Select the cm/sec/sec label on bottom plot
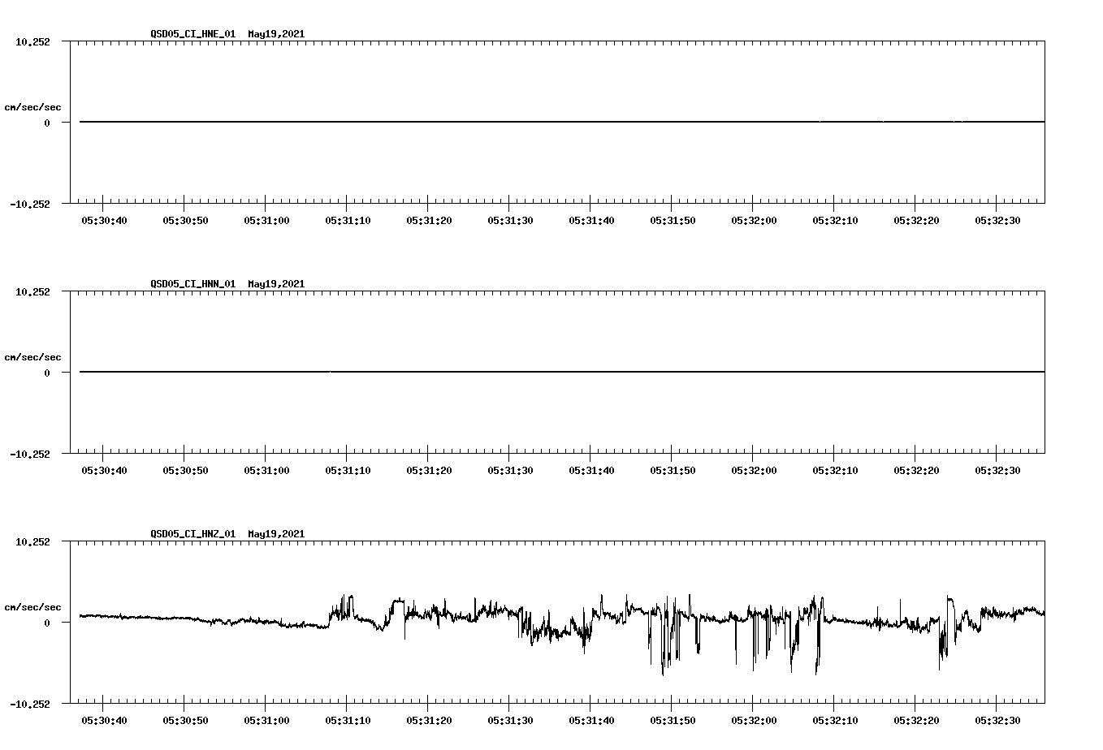Screen dimensions: 1103x750 33,606
